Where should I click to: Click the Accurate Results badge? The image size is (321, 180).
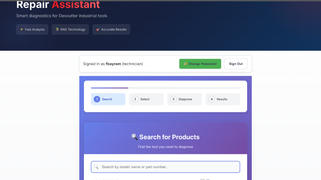point(111,30)
